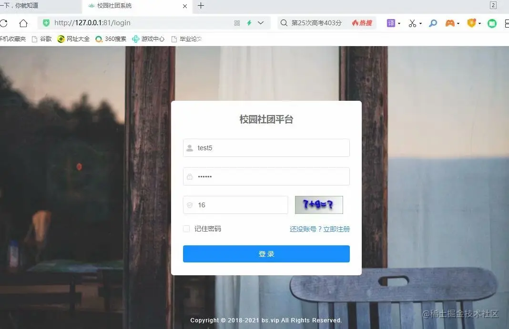Open the green round browser extension icon

pos(492,23)
